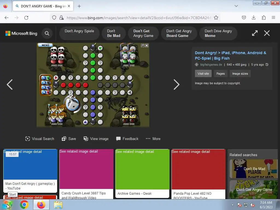The height and width of the screenshot is (210, 280).
Task: Open the Archive Games - Qwak card
Action: pos(142,174)
